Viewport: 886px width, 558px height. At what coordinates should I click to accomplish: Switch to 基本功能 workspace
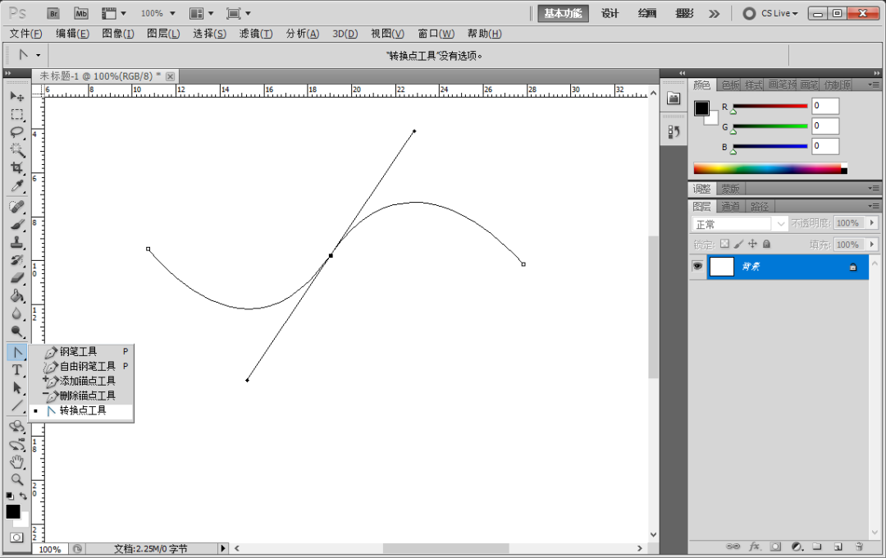point(563,14)
